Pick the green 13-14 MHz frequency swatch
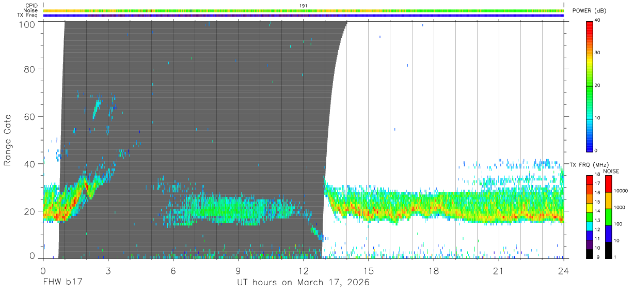 click(x=590, y=217)
